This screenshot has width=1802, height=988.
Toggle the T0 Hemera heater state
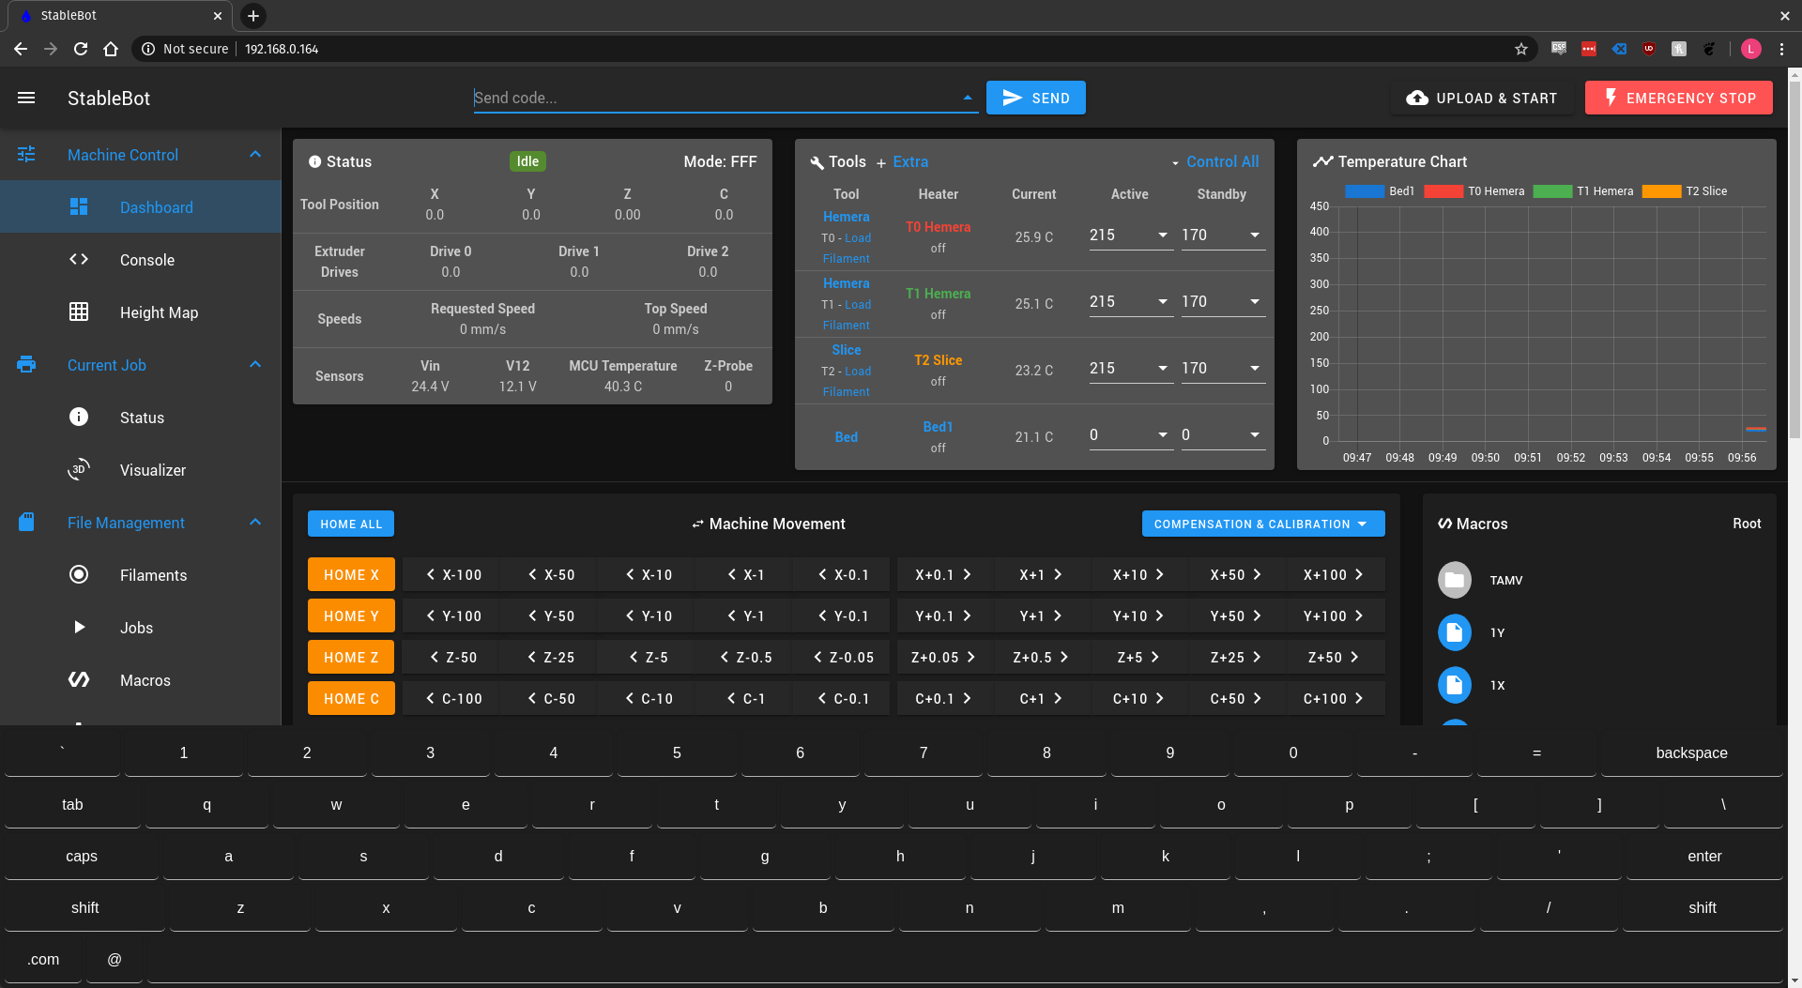[938, 227]
